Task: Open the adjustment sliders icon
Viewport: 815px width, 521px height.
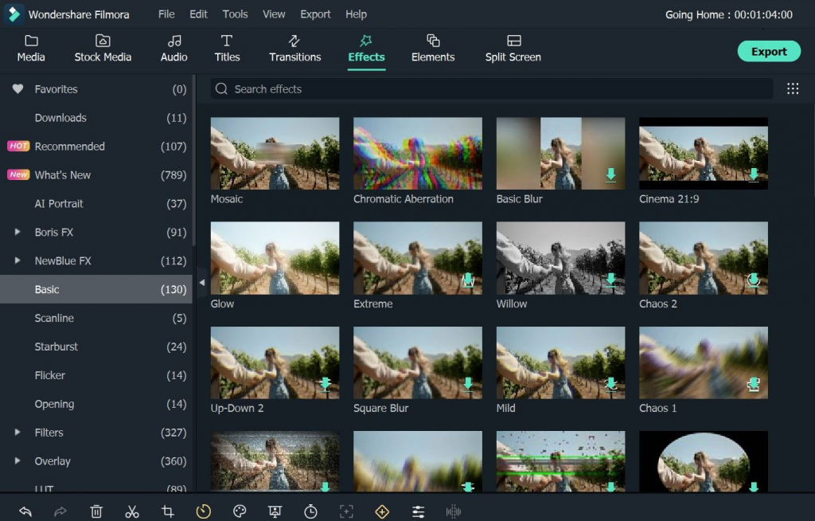Action: [418, 511]
